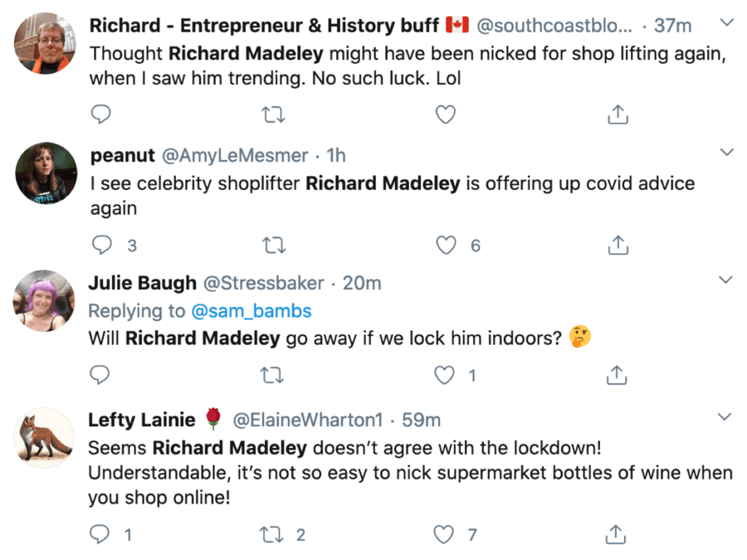747x560 pixels.
Task: Like Lefty Lainie's tweet with 7 likes
Action: pos(447,535)
